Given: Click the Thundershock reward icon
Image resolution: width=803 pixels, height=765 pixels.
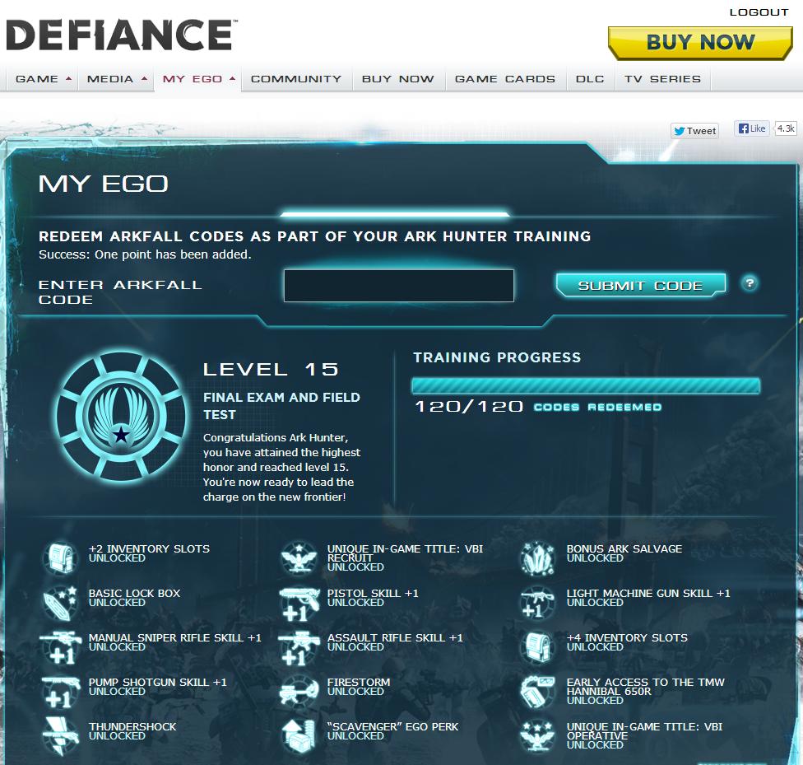Looking at the screenshot, I should (x=60, y=736).
